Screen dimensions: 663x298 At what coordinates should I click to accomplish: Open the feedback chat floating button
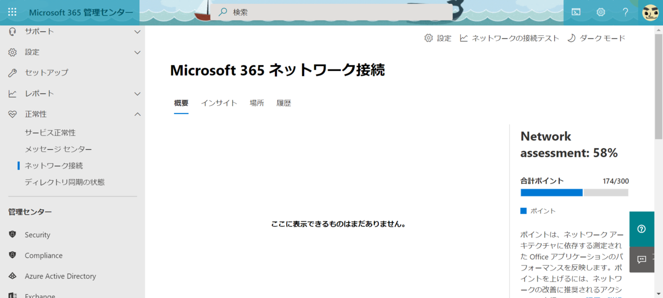pyautogui.click(x=642, y=259)
